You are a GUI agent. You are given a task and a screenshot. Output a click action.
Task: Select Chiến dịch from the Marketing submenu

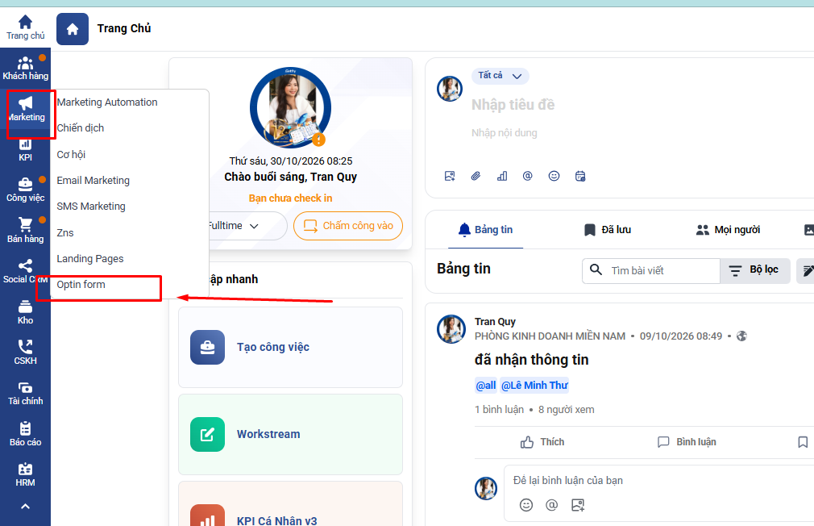81,127
